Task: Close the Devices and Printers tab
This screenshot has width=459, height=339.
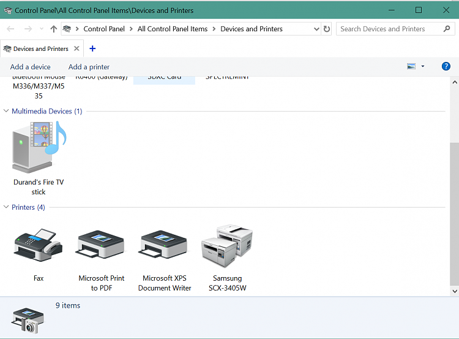Action: (x=76, y=48)
